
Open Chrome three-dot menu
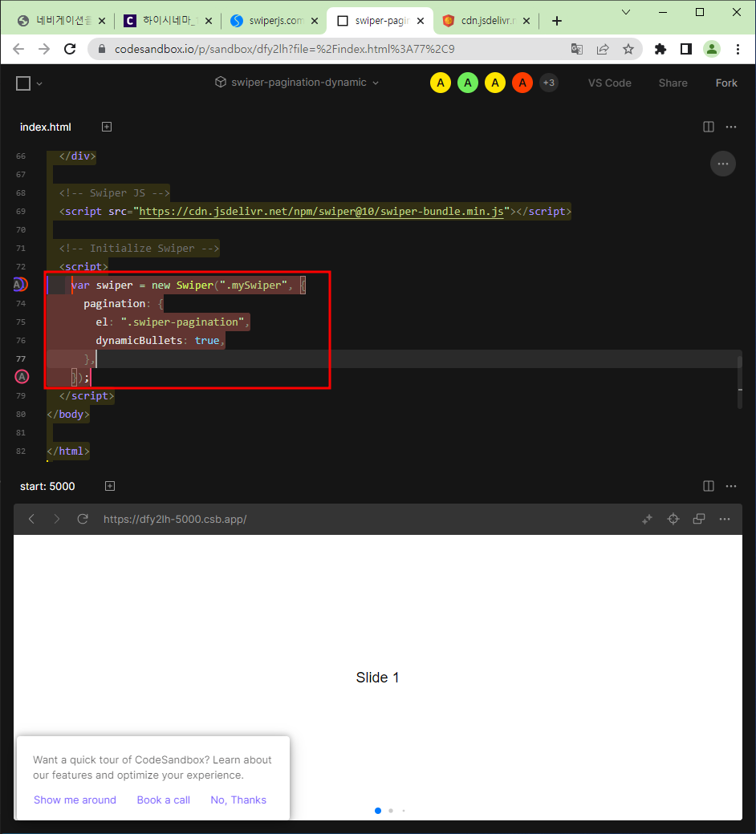click(x=738, y=50)
